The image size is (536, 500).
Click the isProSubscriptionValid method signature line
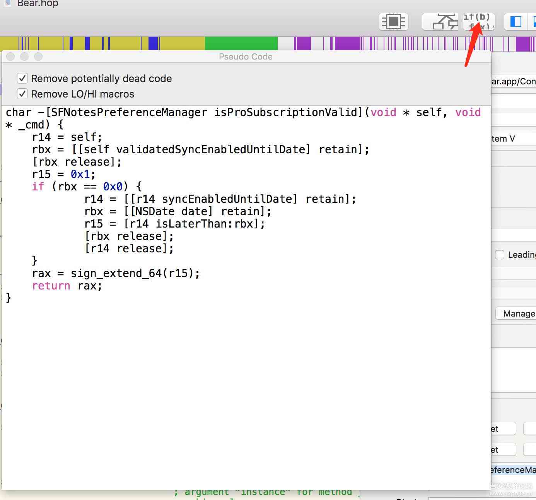click(x=243, y=118)
